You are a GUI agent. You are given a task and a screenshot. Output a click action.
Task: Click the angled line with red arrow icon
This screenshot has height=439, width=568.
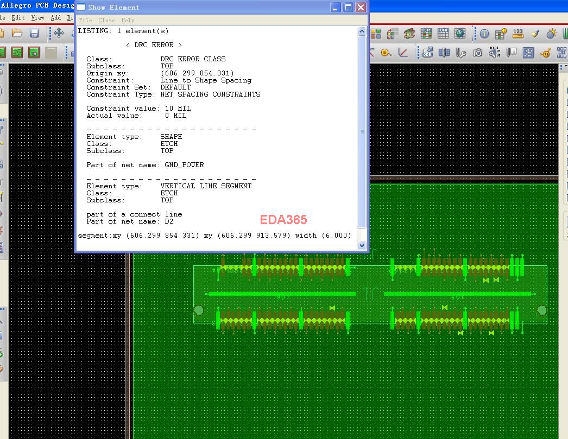(403, 53)
